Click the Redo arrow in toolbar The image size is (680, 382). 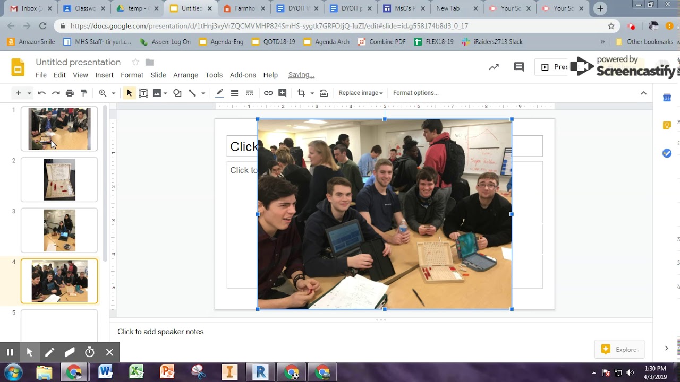[56, 93]
